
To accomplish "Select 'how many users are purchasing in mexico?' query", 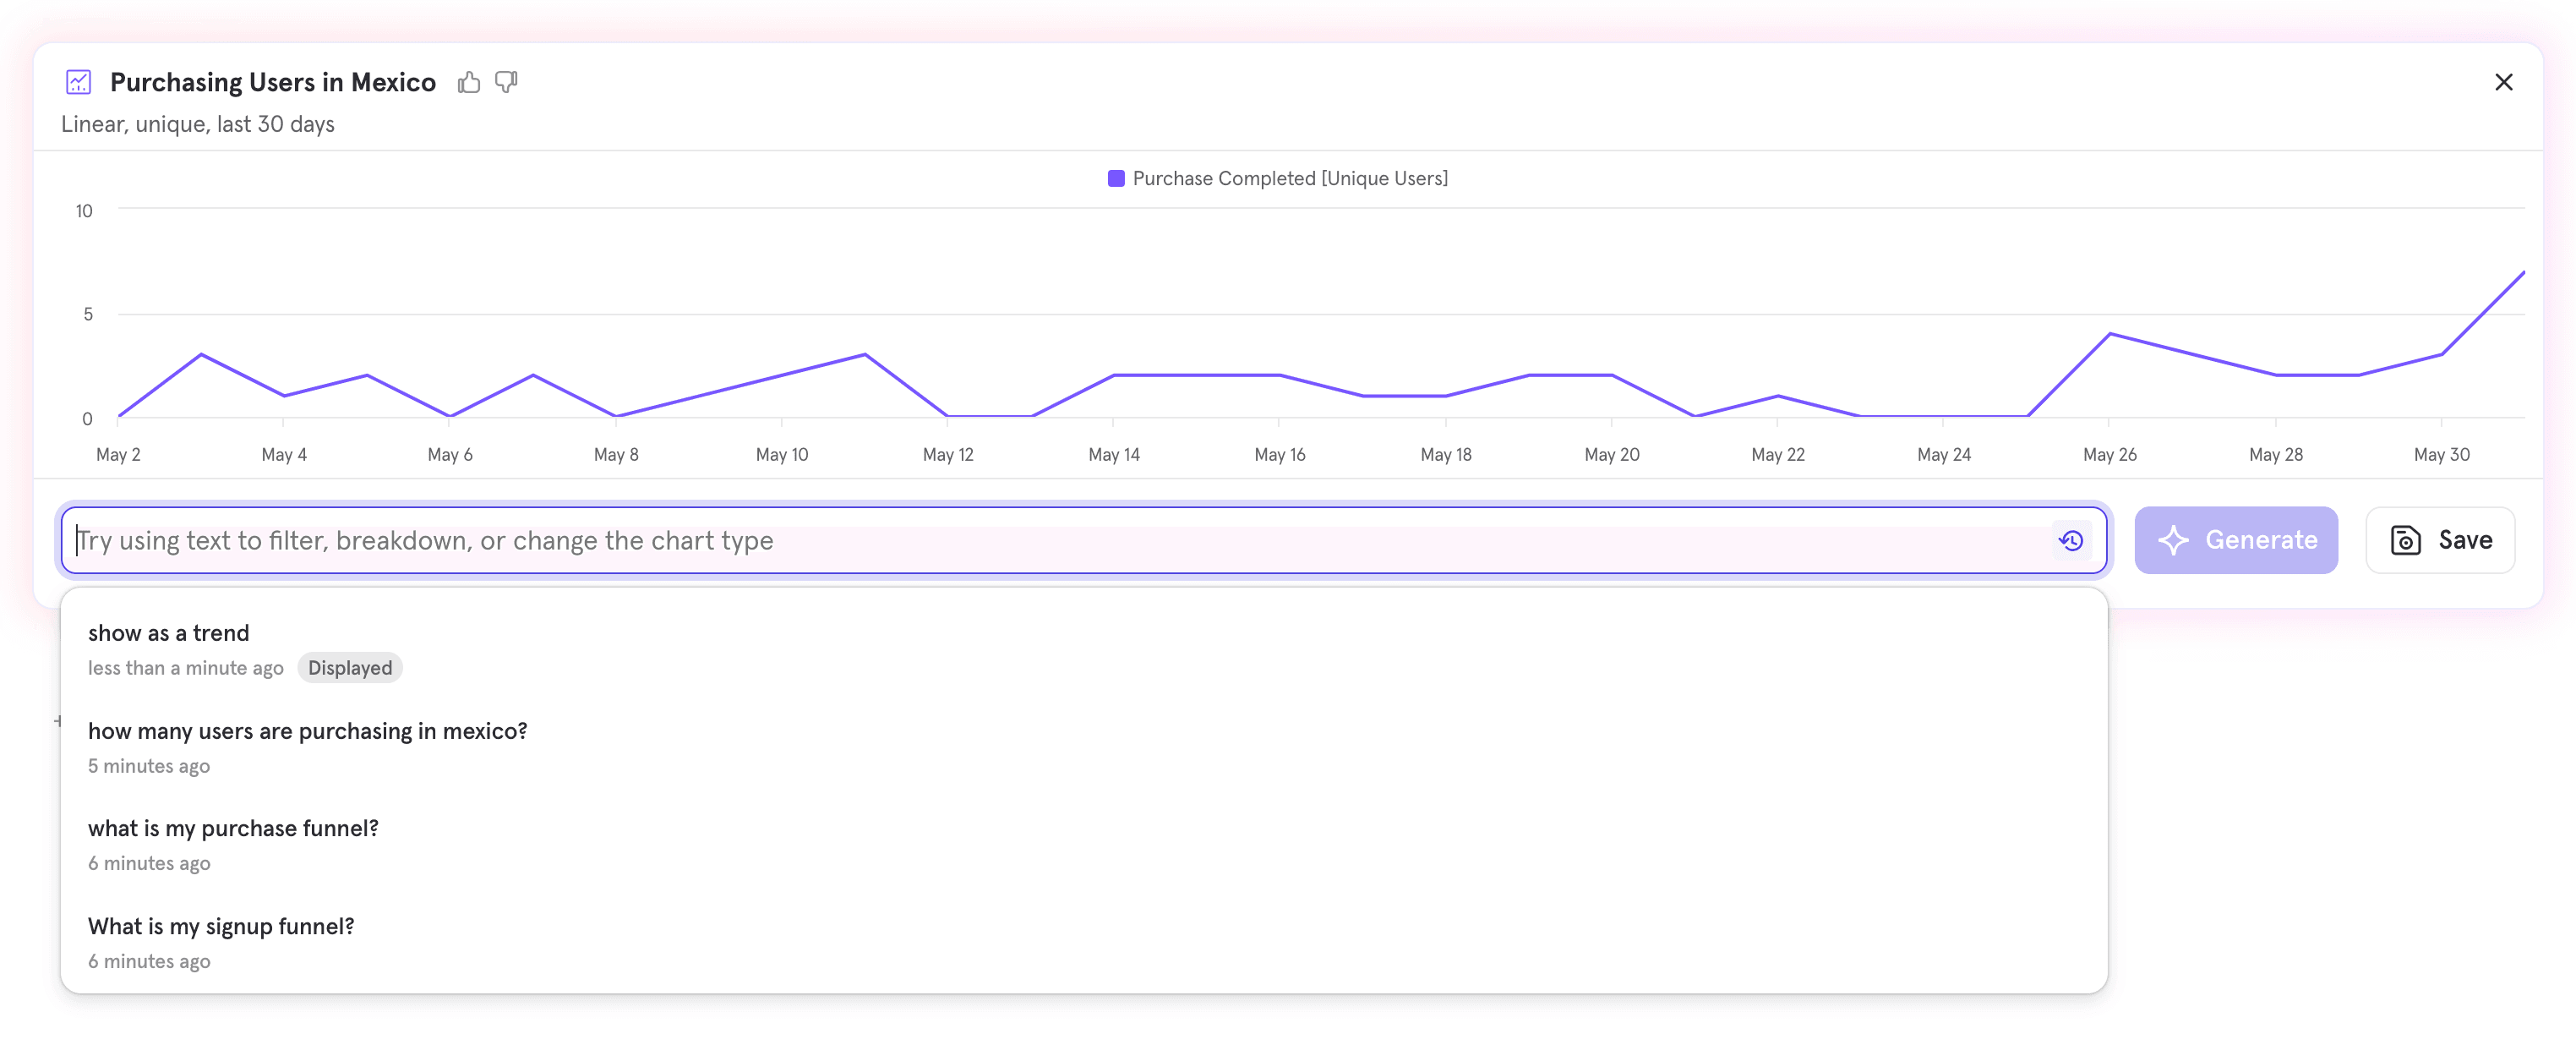I will coord(307,731).
